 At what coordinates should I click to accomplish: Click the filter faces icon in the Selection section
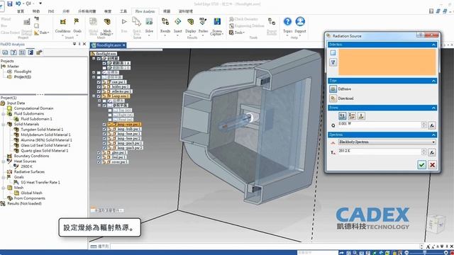[x=333, y=62]
